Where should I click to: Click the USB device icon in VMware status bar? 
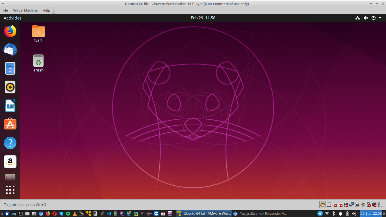(369, 205)
